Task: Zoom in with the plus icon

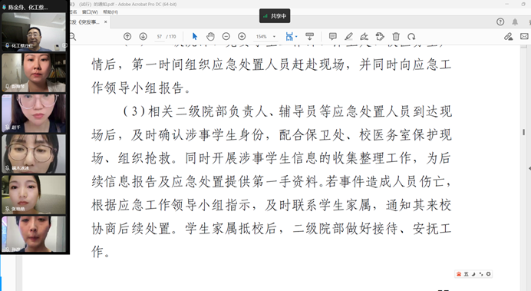Action: [242, 36]
